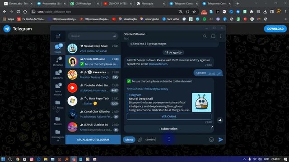289x162 pixels.
Task: Open the Telegram hamburger menu
Action: [x=58, y=36]
